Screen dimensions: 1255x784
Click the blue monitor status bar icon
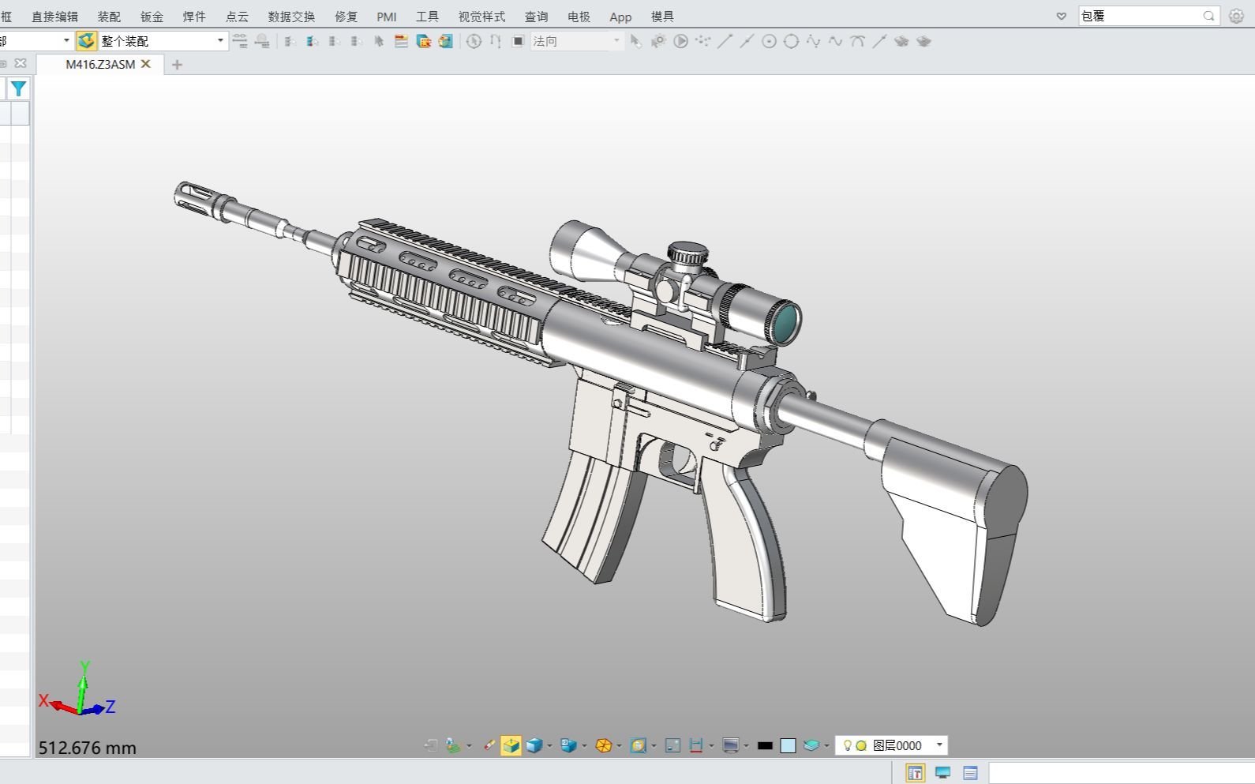(942, 773)
